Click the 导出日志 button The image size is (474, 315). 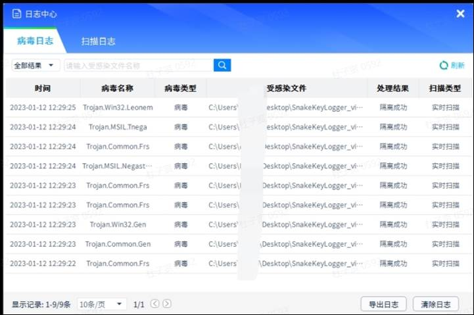(x=384, y=304)
